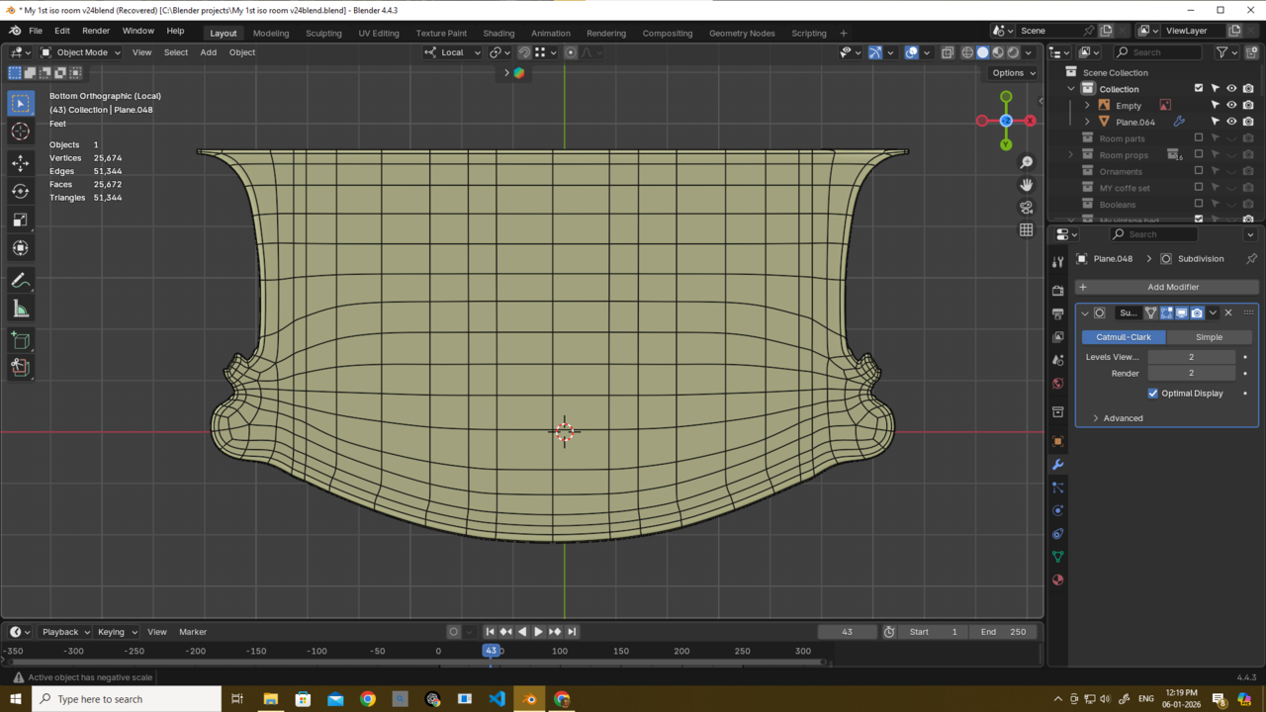Switch to the Sculpting workspace tab
This screenshot has width=1266, height=712.
[323, 33]
